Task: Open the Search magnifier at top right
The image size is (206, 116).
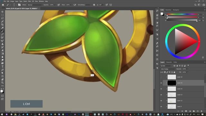Action: coord(195,5)
